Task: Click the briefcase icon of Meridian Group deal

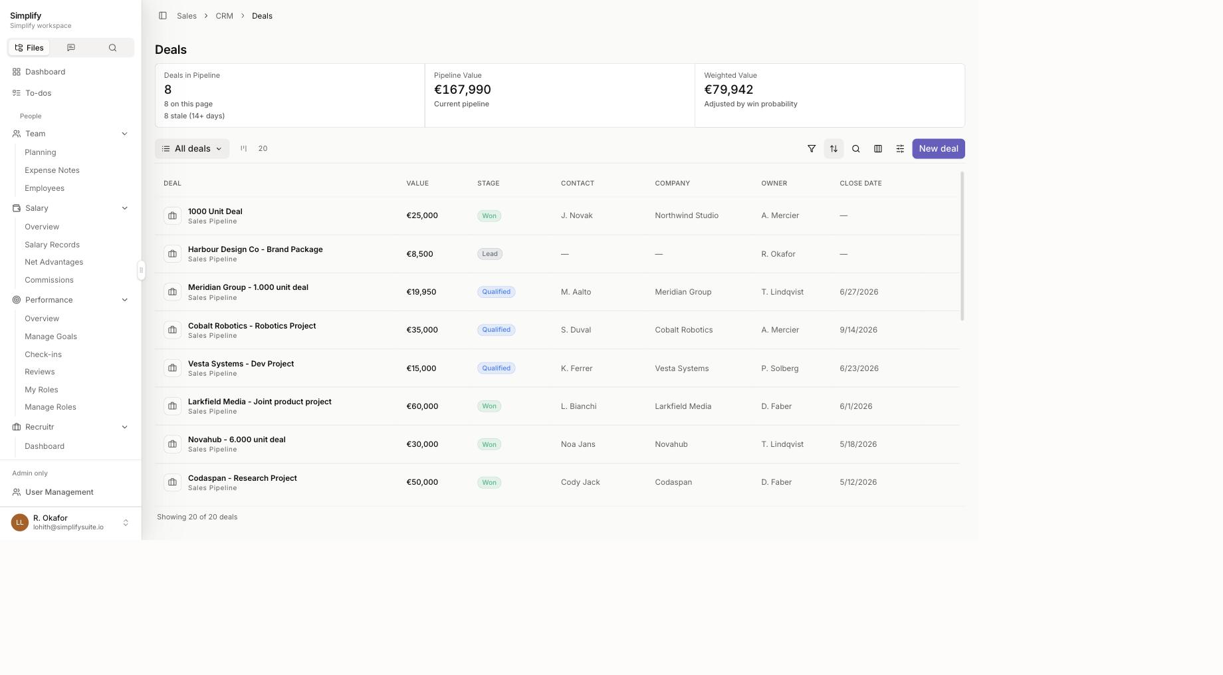Action: pos(172,292)
